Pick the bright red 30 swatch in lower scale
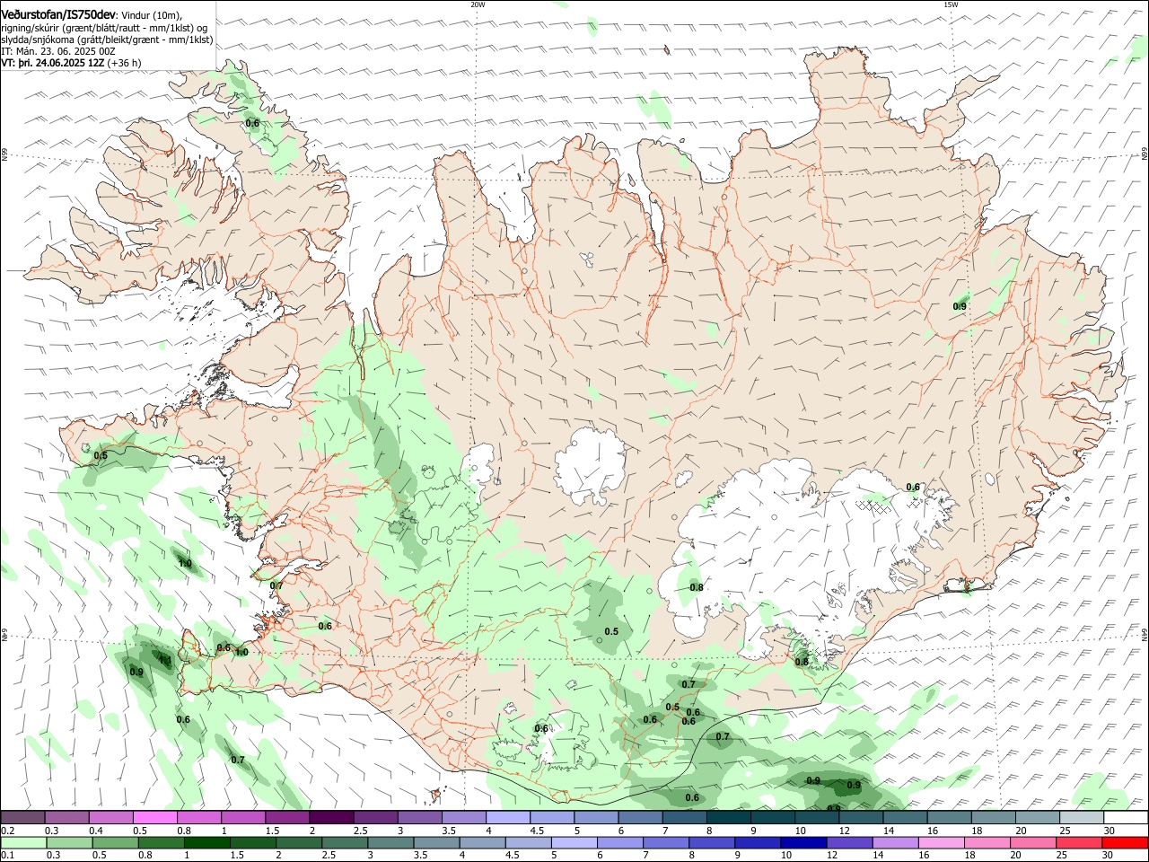Image resolution: width=1149 pixels, height=862 pixels. pos(1125,843)
